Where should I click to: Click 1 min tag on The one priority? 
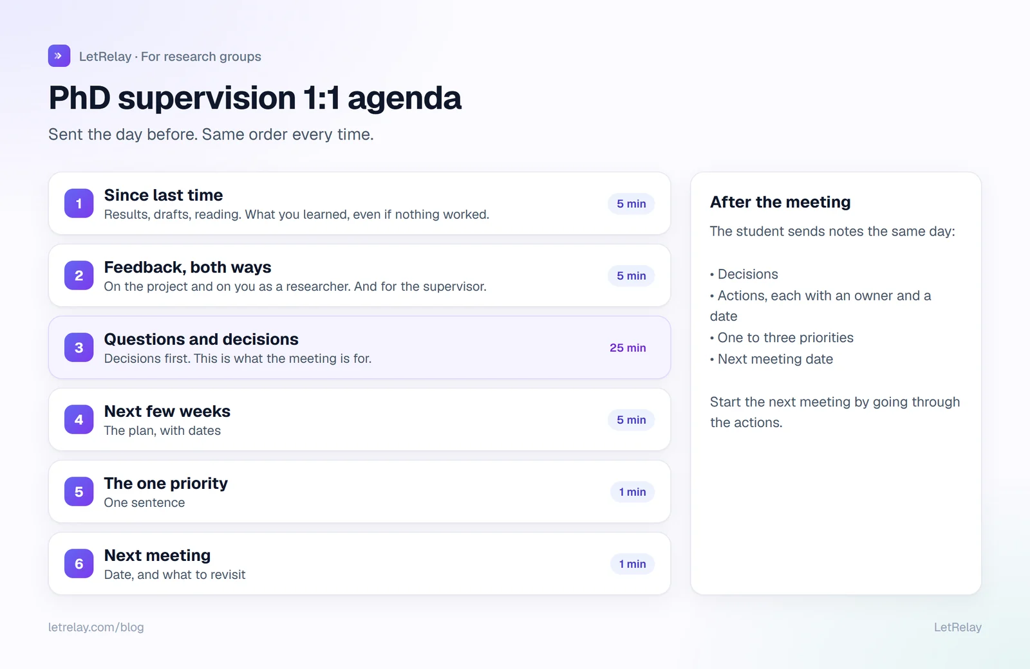point(632,491)
